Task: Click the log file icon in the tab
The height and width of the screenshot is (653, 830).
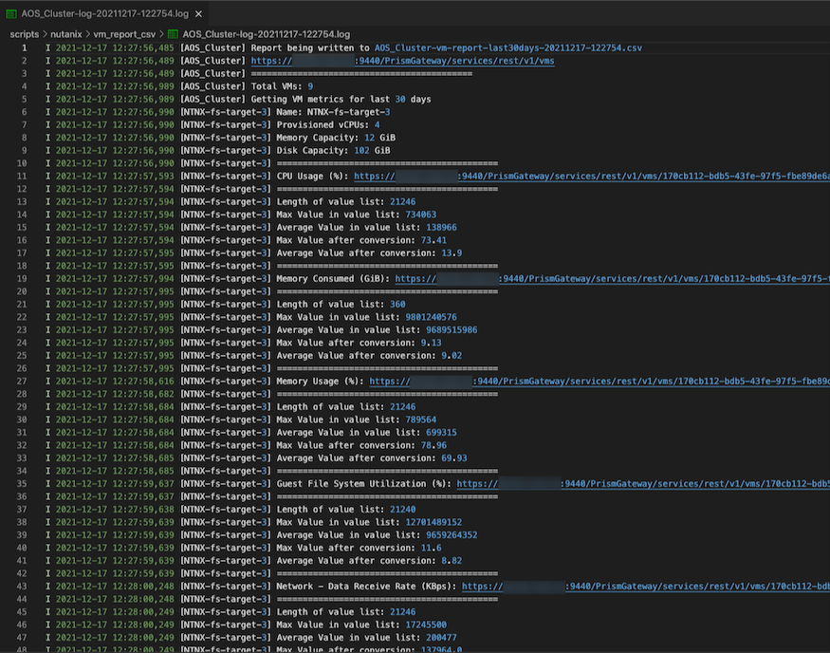Action: pos(10,14)
